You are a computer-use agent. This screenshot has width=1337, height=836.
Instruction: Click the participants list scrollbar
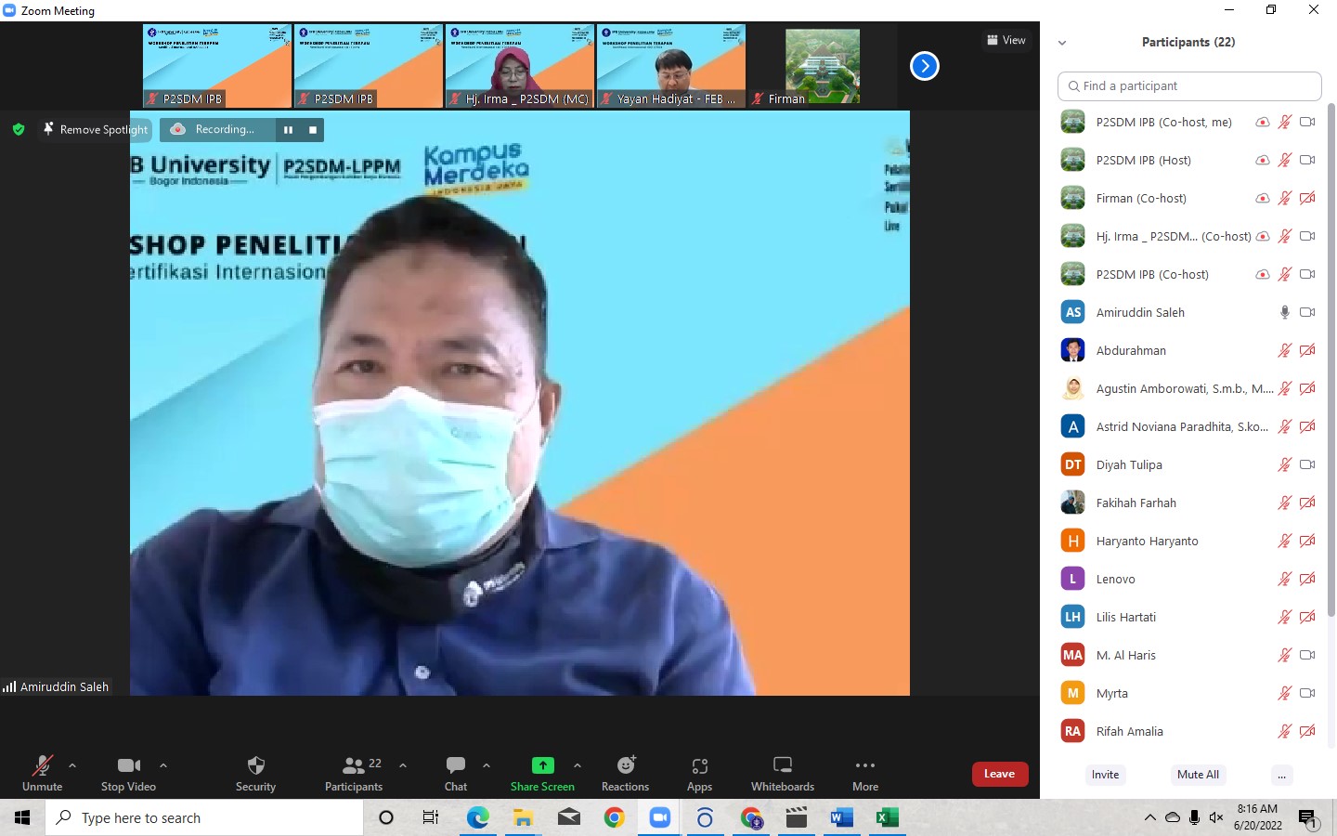pyautogui.click(x=1330, y=372)
